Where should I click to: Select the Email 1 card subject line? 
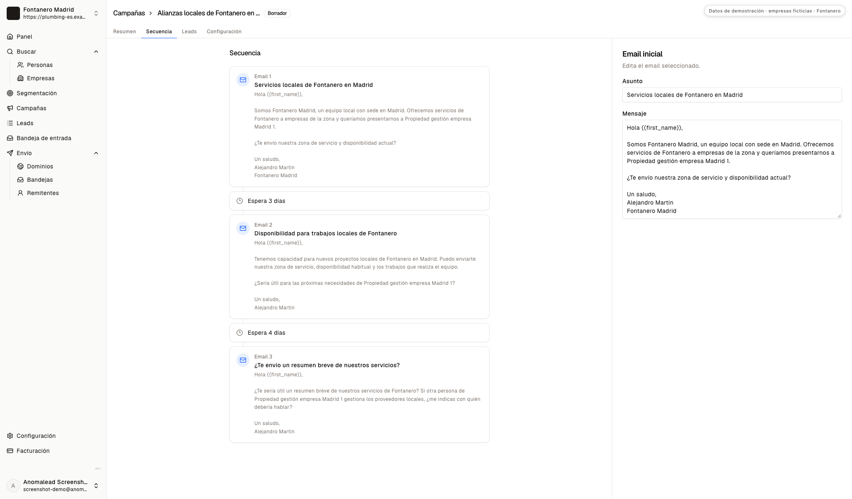coord(313,85)
